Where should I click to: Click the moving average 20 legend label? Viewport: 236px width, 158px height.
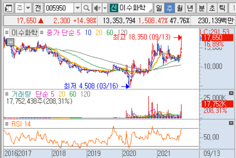point(99,33)
